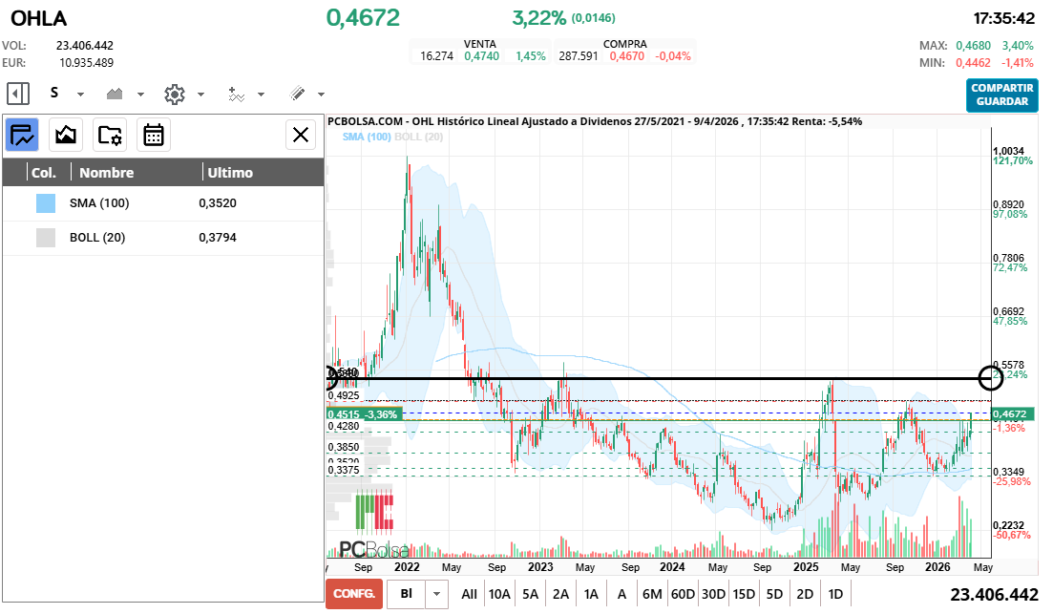The width and height of the screenshot is (1053, 614).
Task: Open the BI dropdown arrow
Action: coord(437,594)
